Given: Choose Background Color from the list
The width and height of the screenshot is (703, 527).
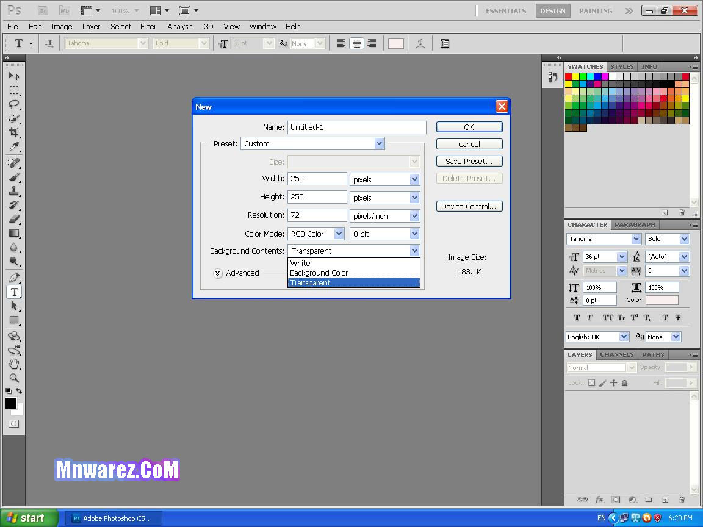Looking at the screenshot, I should click(354, 273).
